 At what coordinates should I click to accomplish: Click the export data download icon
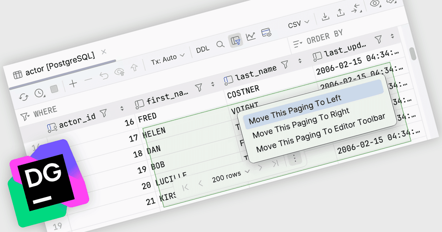click(325, 17)
